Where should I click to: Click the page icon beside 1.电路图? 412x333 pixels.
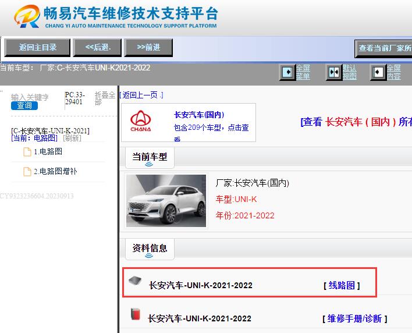[27, 151]
